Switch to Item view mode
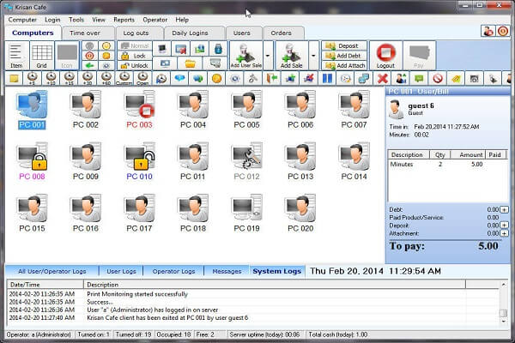This screenshot has width=515, height=343. click(16, 56)
